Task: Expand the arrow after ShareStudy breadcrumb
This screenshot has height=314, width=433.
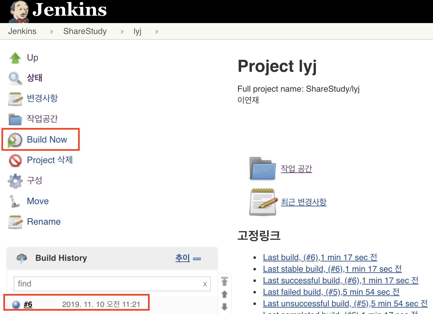Action: click(122, 32)
